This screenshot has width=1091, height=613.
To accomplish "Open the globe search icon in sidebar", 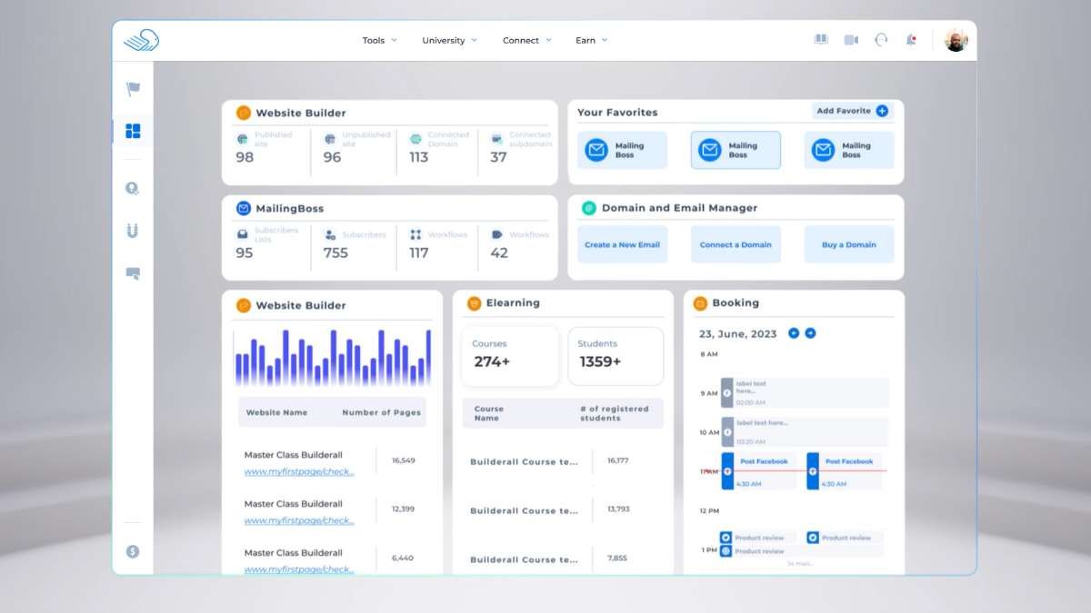I will pyautogui.click(x=133, y=189).
